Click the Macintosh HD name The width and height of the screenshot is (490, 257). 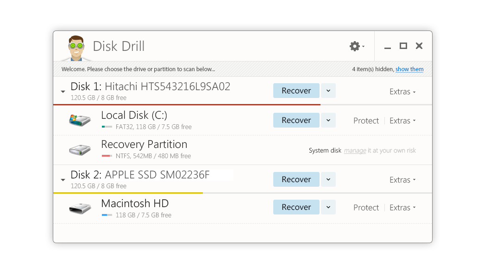(135, 204)
